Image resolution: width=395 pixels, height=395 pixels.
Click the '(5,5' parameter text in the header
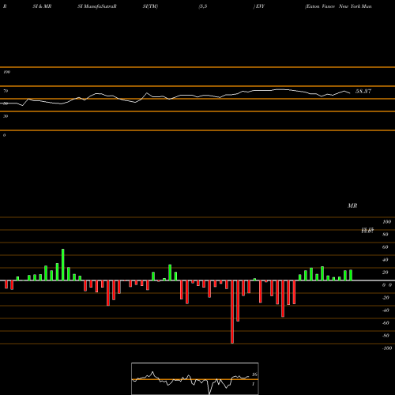[203, 6]
